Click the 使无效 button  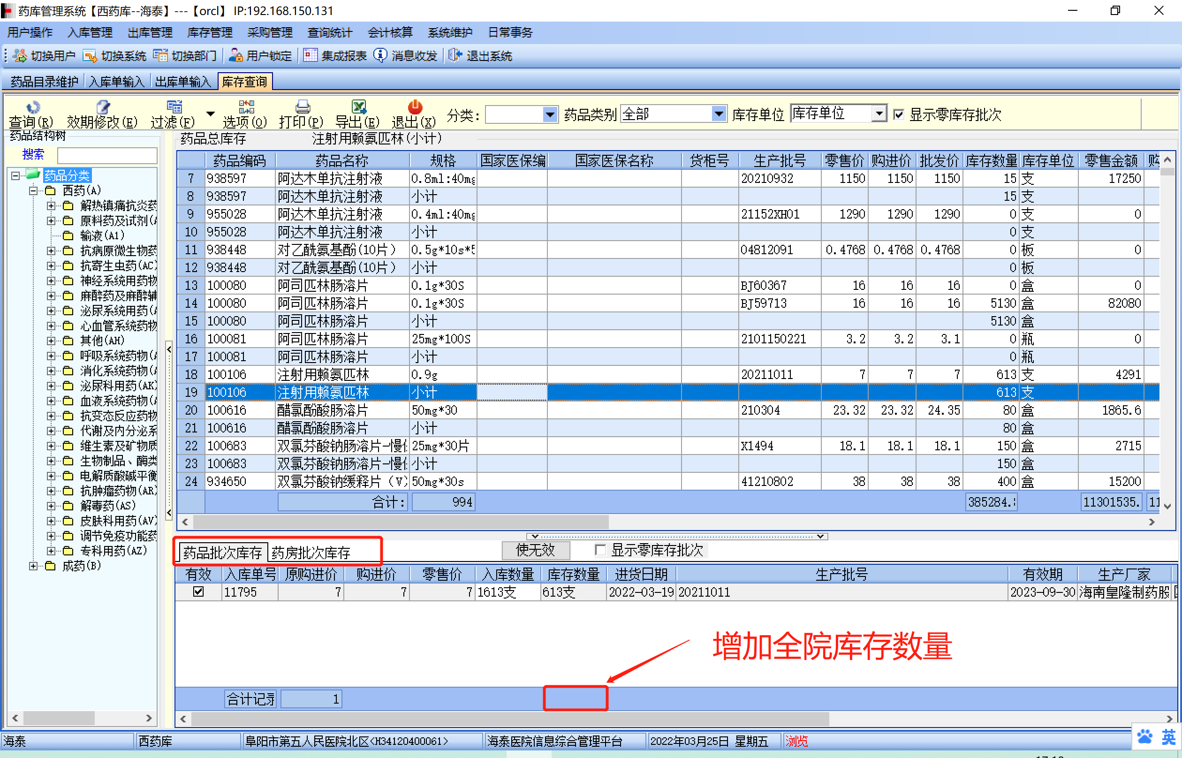[x=535, y=550]
